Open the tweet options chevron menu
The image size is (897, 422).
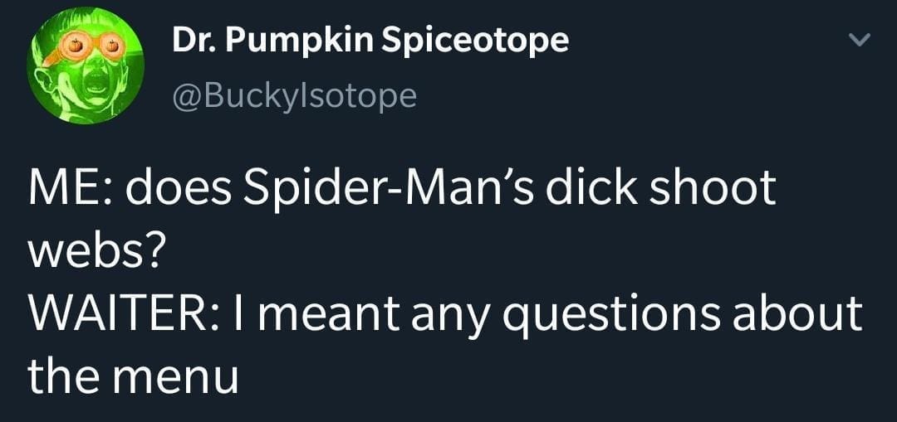point(863,41)
